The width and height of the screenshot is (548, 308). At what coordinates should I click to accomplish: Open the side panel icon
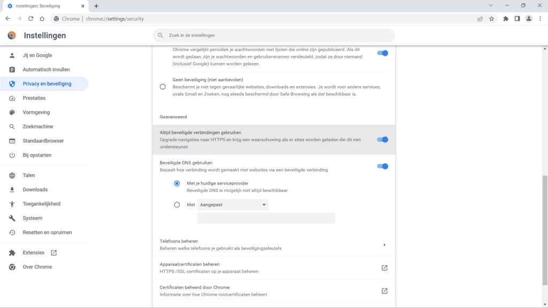517,19
